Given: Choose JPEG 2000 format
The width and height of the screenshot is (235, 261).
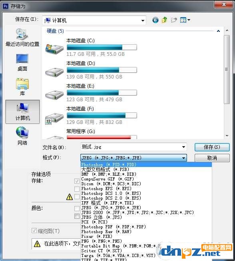Looking at the screenshot, I should pyautogui.click(x=146, y=212).
